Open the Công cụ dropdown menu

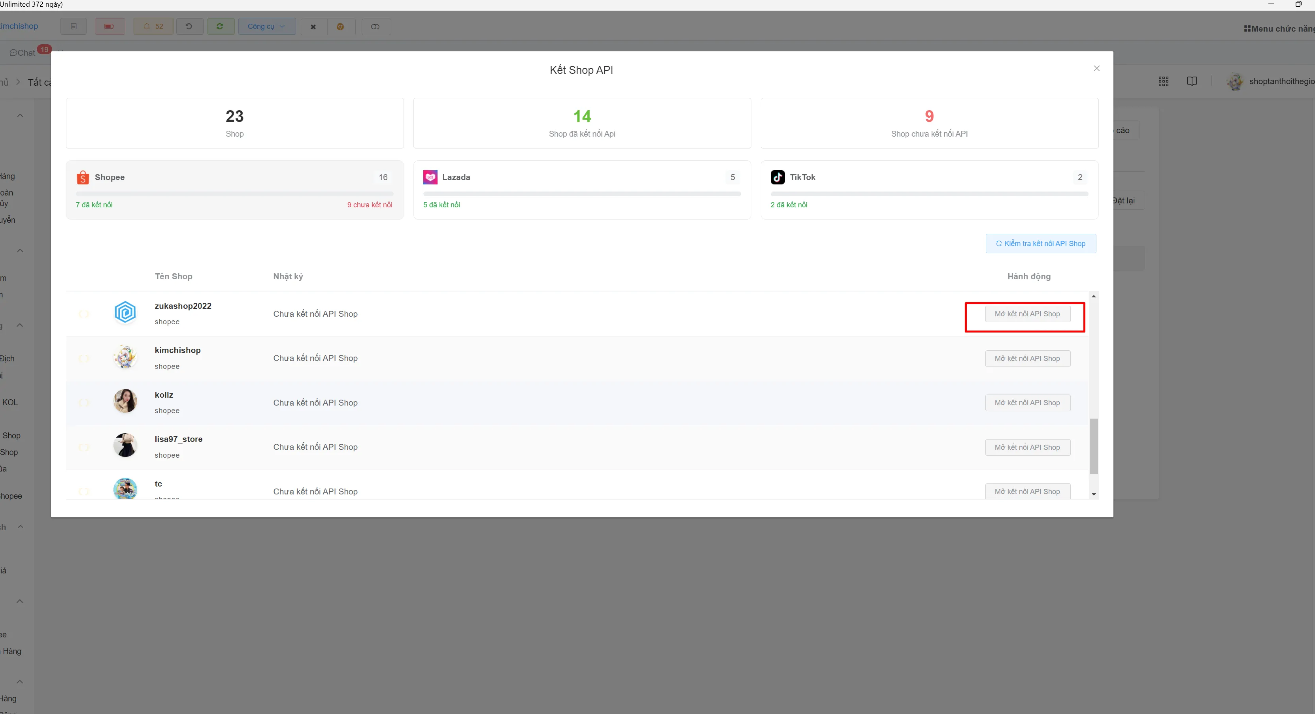pyautogui.click(x=266, y=26)
